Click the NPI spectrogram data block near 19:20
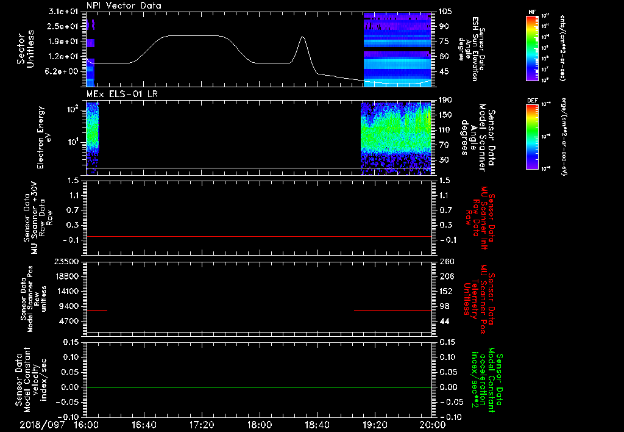Image resolution: width=624 pixels, height=432 pixels. coord(397,49)
